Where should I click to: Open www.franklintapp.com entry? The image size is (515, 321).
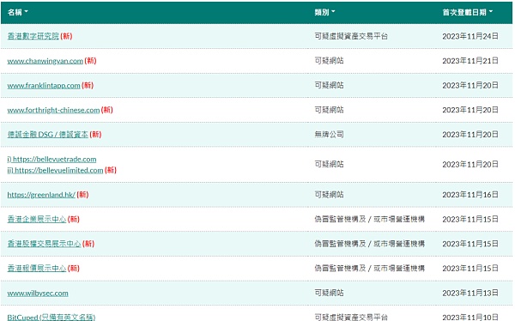(44, 86)
